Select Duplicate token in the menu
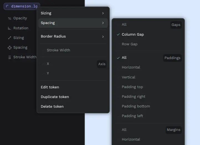 tap(55, 97)
